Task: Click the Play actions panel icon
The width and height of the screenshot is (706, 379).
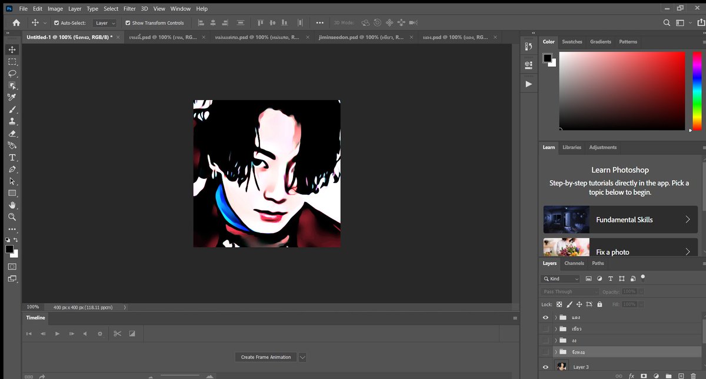Action: click(x=528, y=84)
